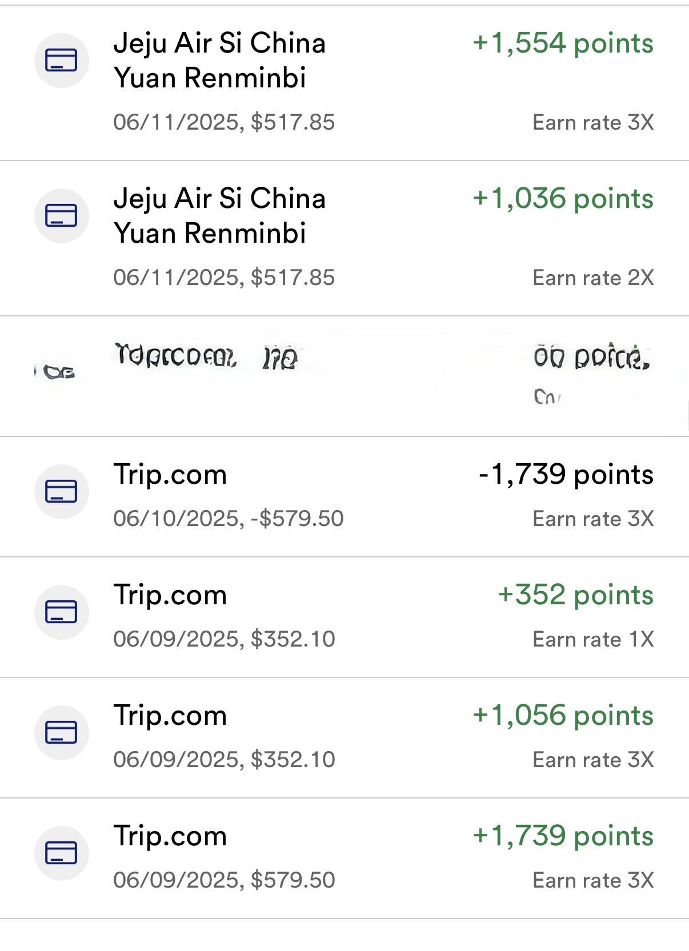The width and height of the screenshot is (689, 951).
Task: Tap card icon of Jeju Air 2X transaction
Action: coord(61,215)
